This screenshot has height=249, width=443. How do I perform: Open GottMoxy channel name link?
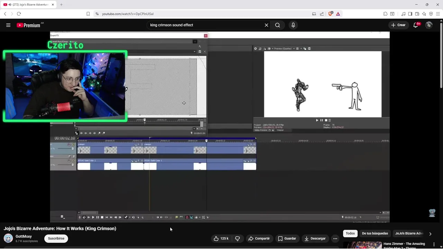click(x=24, y=236)
